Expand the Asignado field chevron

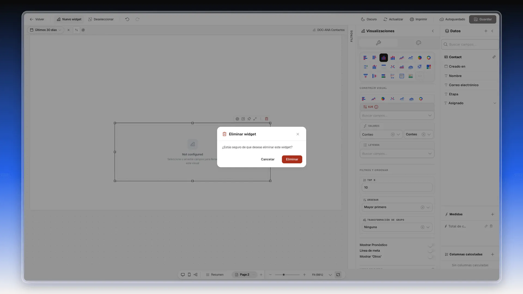click(x=495, y=103)
